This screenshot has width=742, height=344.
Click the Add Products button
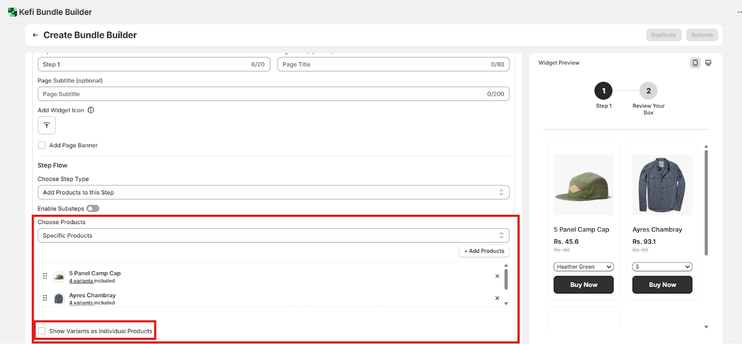pyautogui.click(x=484, y=251)
